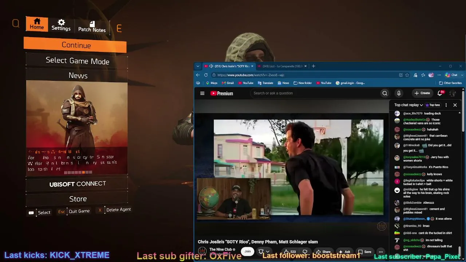Add this page to favorites star
This screenshot has width=466, height=262.
(x=407, y=75)
